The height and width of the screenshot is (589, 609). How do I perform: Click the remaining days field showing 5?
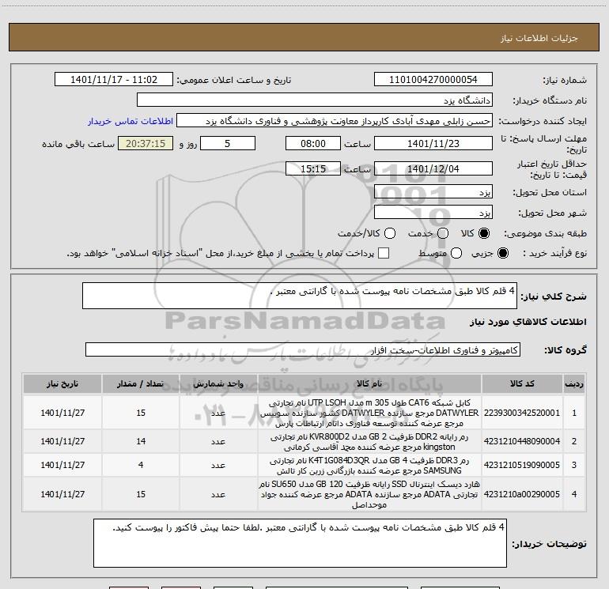coord(228,143)
